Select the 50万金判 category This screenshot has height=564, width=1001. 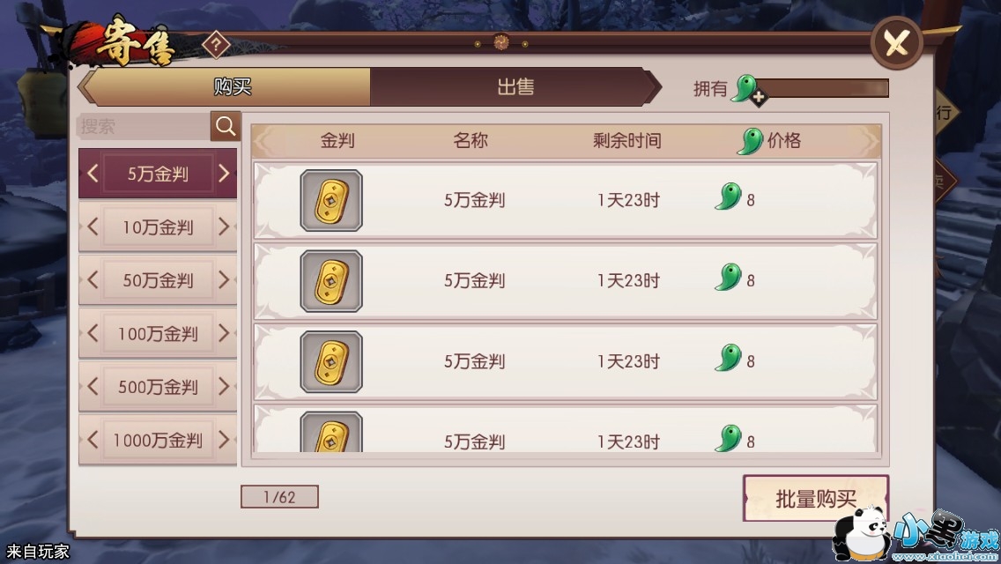(x=158, y=279)
